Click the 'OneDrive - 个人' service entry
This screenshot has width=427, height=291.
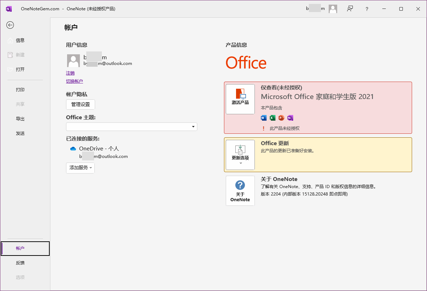[99, 149]
